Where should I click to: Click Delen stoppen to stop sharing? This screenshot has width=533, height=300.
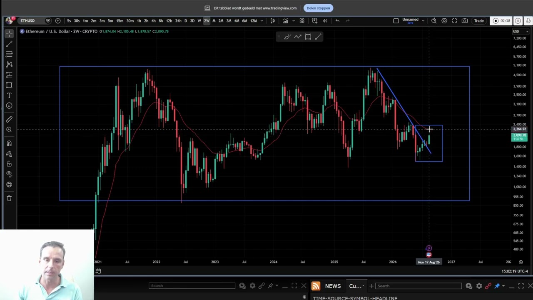(x=318, y=8)
